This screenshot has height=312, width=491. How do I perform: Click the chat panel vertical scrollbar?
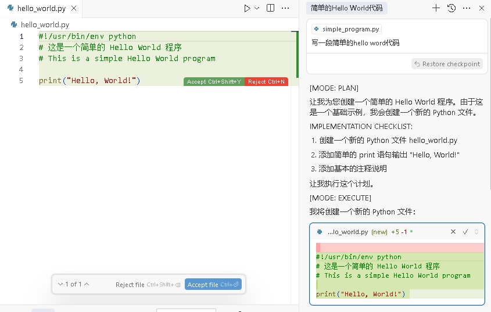tap(489, 103)
